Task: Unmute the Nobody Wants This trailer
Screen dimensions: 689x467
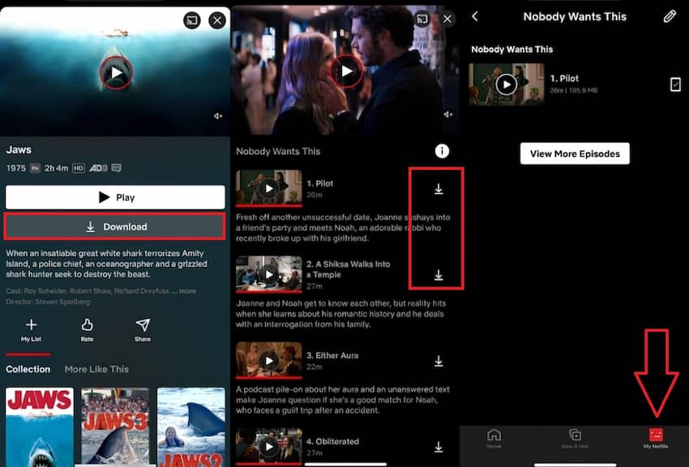Action: pos(449,116)
